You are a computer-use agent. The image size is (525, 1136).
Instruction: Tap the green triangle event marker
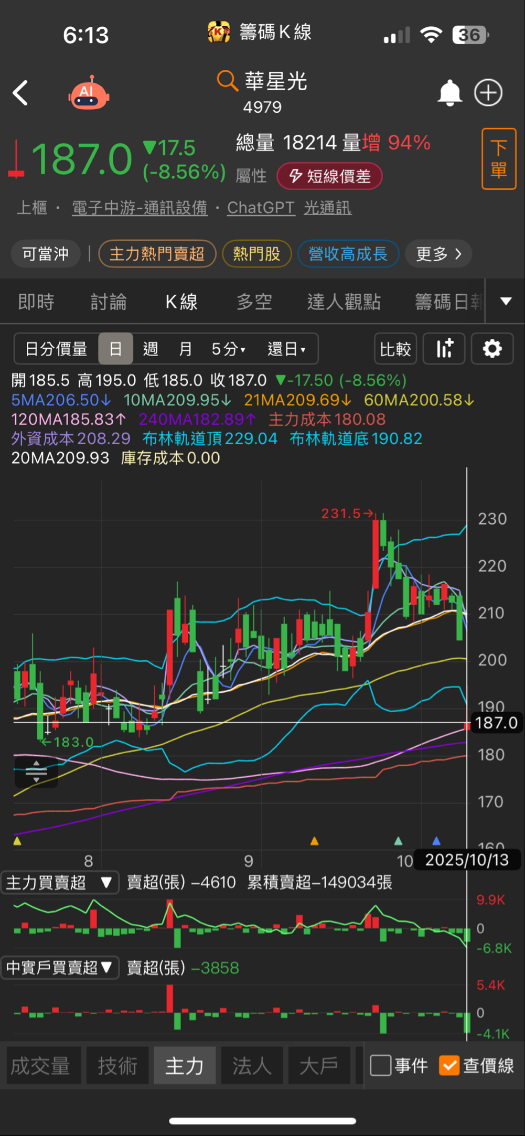pos(398,841)
